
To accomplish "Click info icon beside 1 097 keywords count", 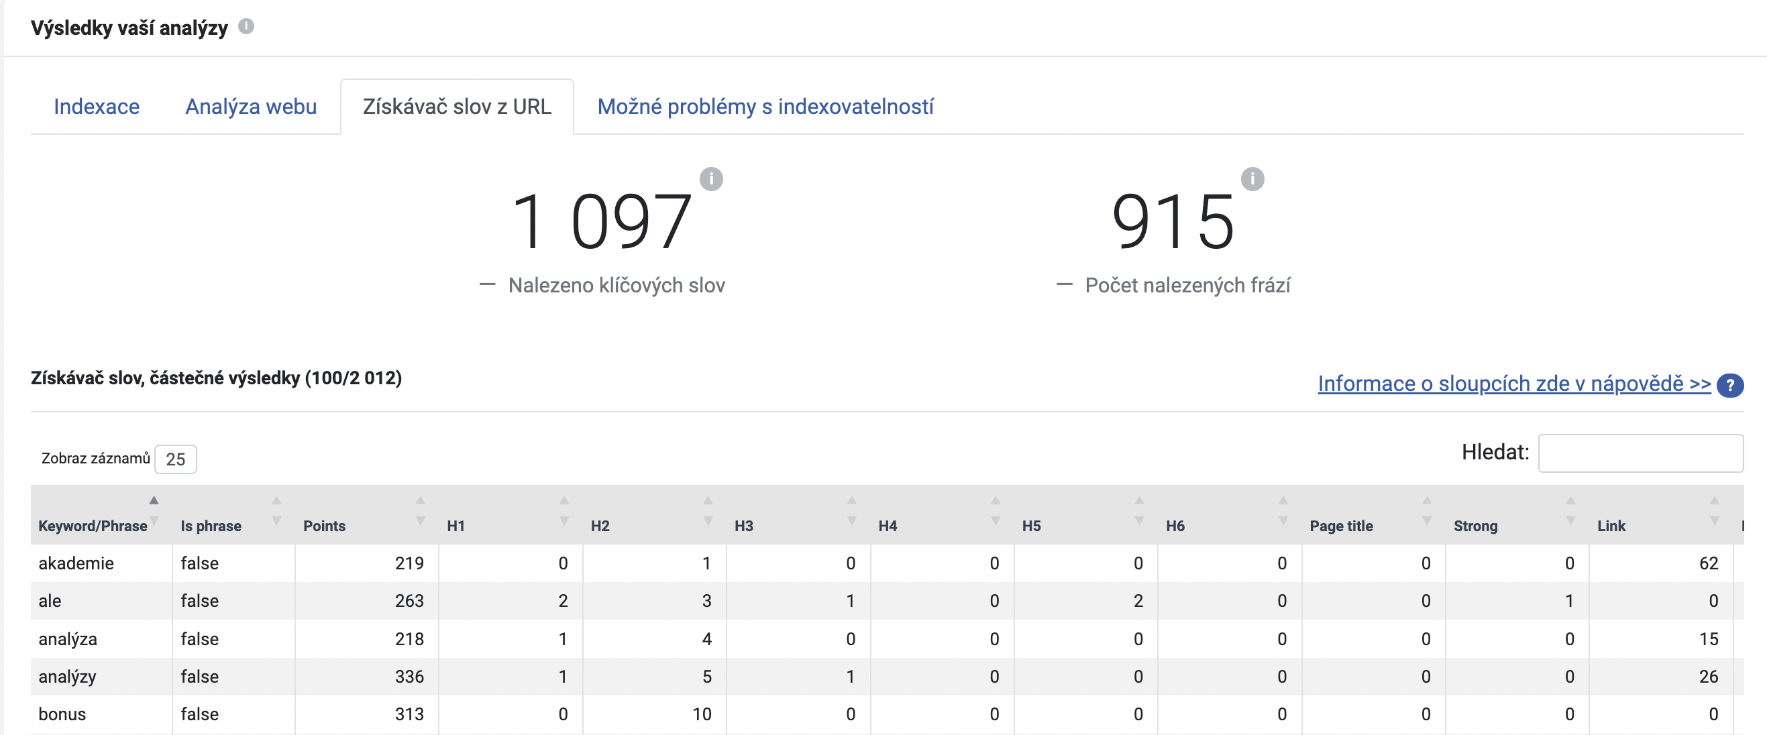I will [x=711, y=179].
